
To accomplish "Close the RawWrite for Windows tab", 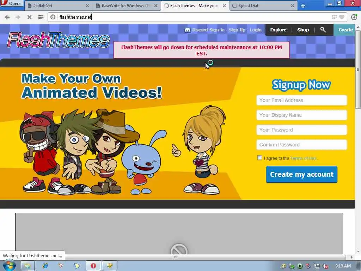I will (156, 6).
